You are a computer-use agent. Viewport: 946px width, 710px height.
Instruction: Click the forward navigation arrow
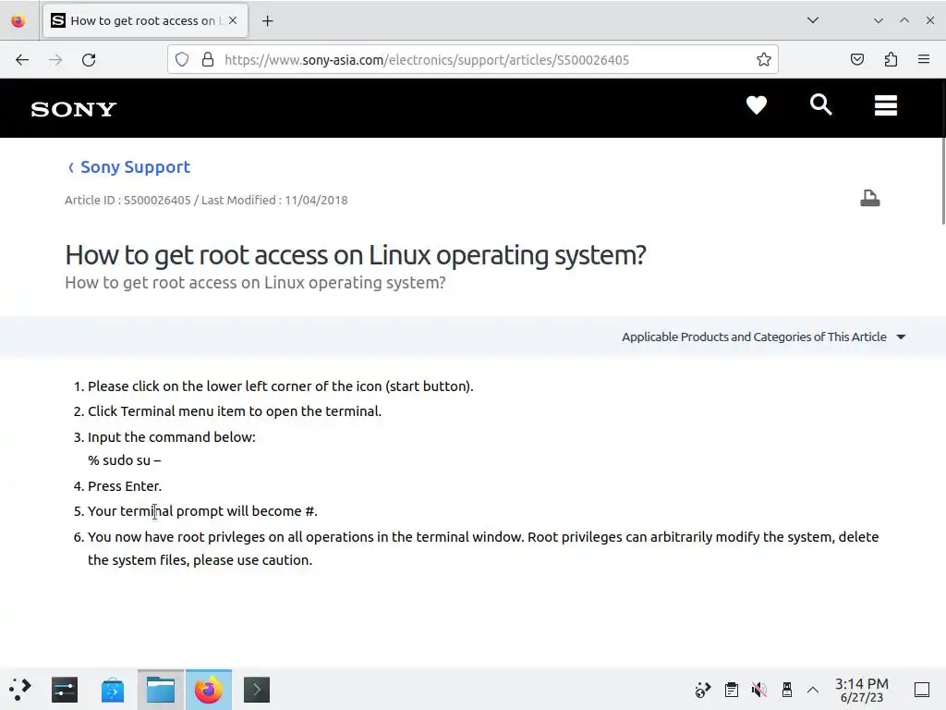tap(55, 60)
